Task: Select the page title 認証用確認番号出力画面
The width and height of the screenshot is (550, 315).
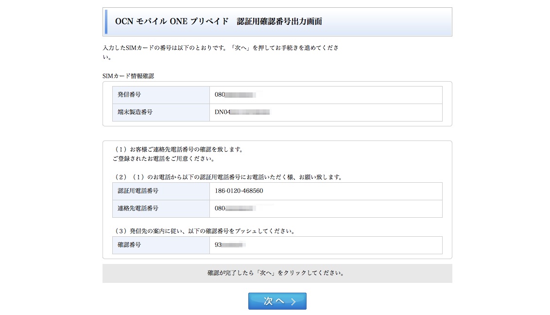Action: (x=279, y=21)
